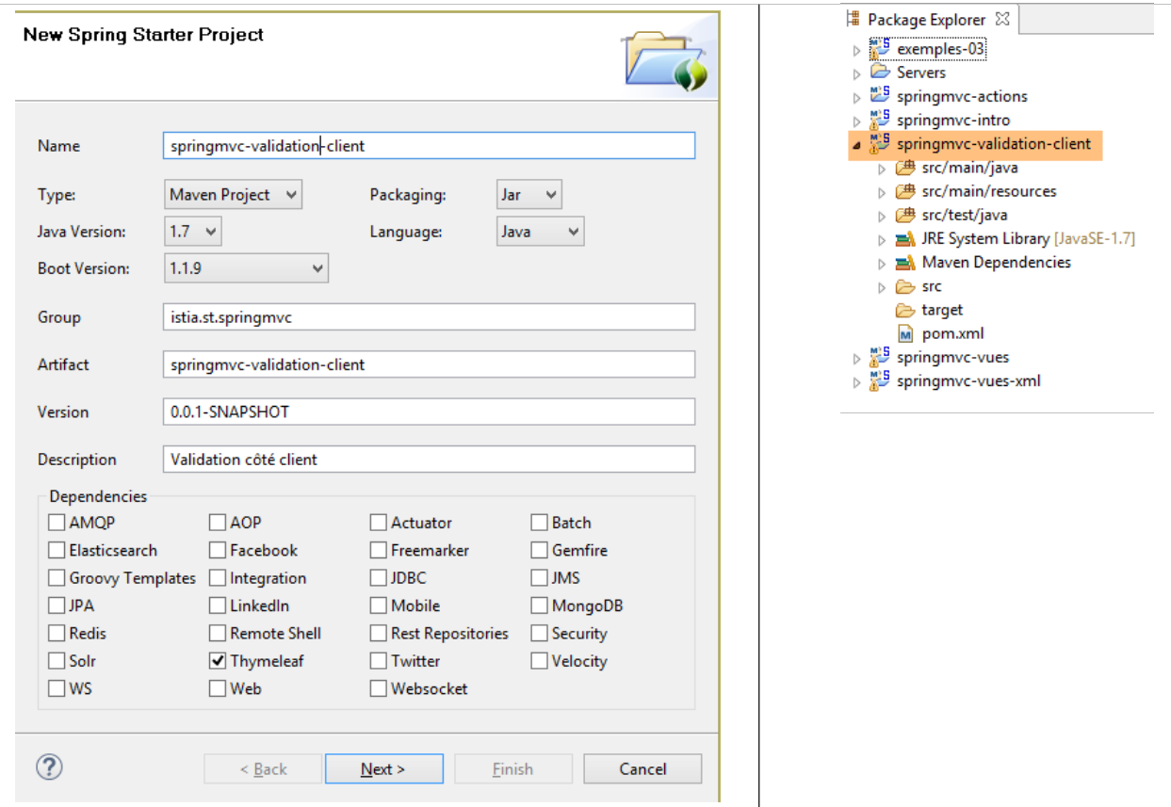Screen dimensions: 1171x807
Task: Click the JRE System Library icon
Action: click(x=905, y=239)
